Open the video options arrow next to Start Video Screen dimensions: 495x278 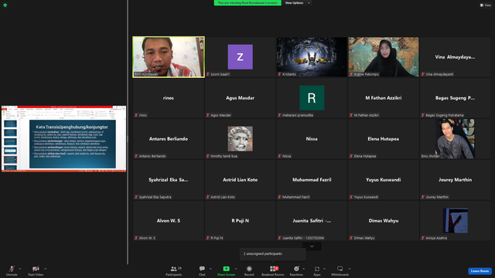(x=45, y=269)
